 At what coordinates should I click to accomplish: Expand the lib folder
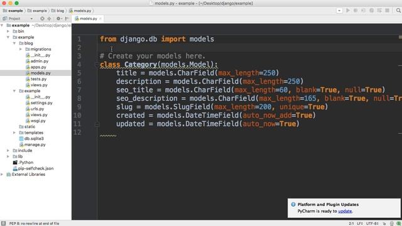point(8,156)
